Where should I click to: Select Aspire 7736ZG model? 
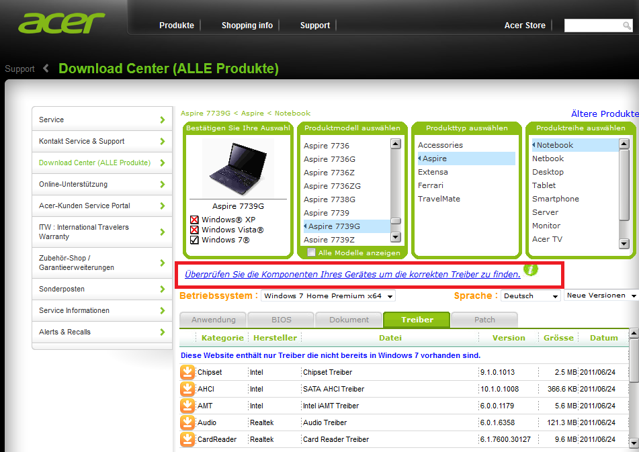332,186
